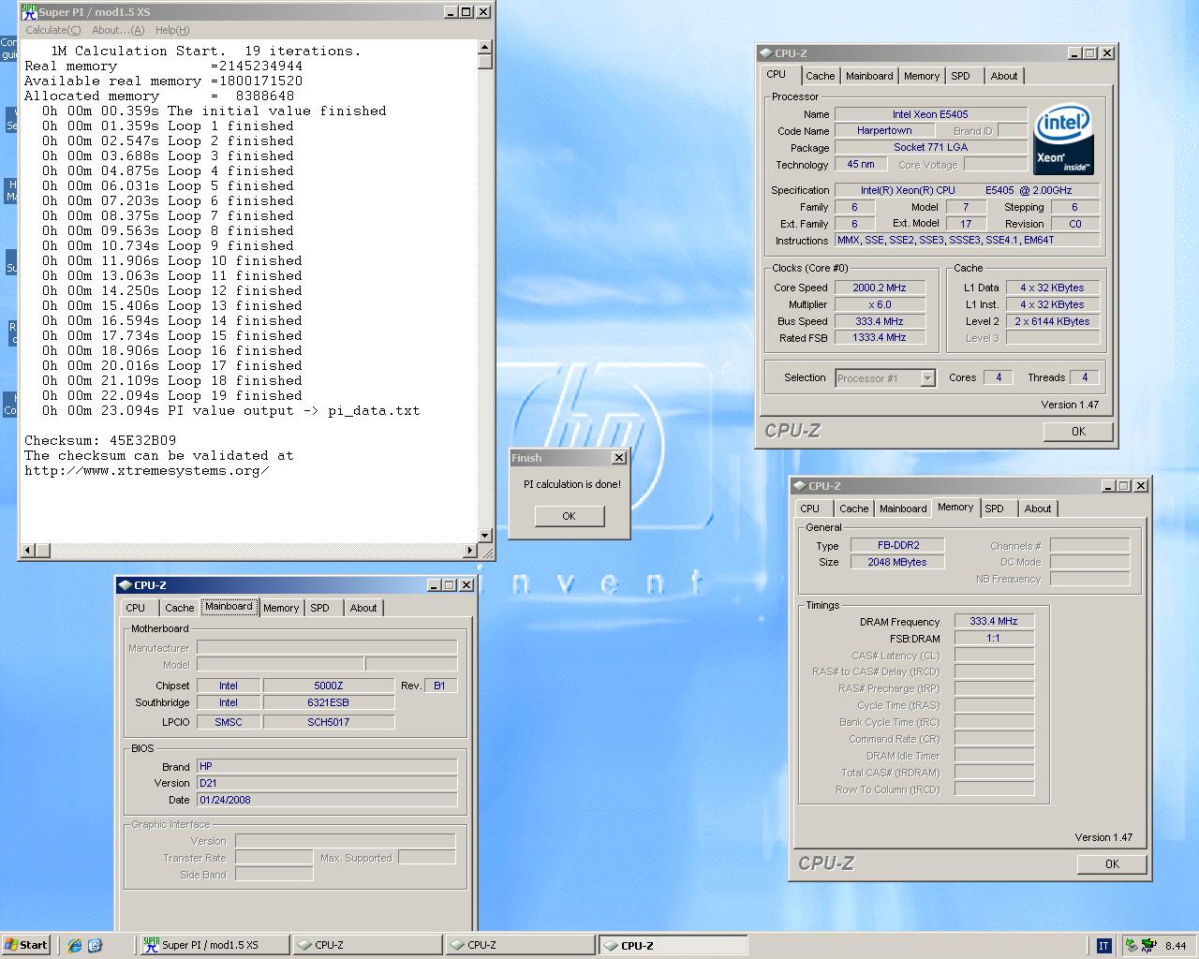Close the Finish dialog

(618, 458)
